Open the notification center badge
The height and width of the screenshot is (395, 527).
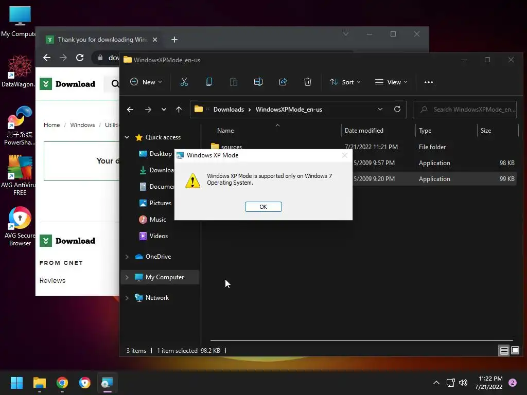[x=513, y=383]
